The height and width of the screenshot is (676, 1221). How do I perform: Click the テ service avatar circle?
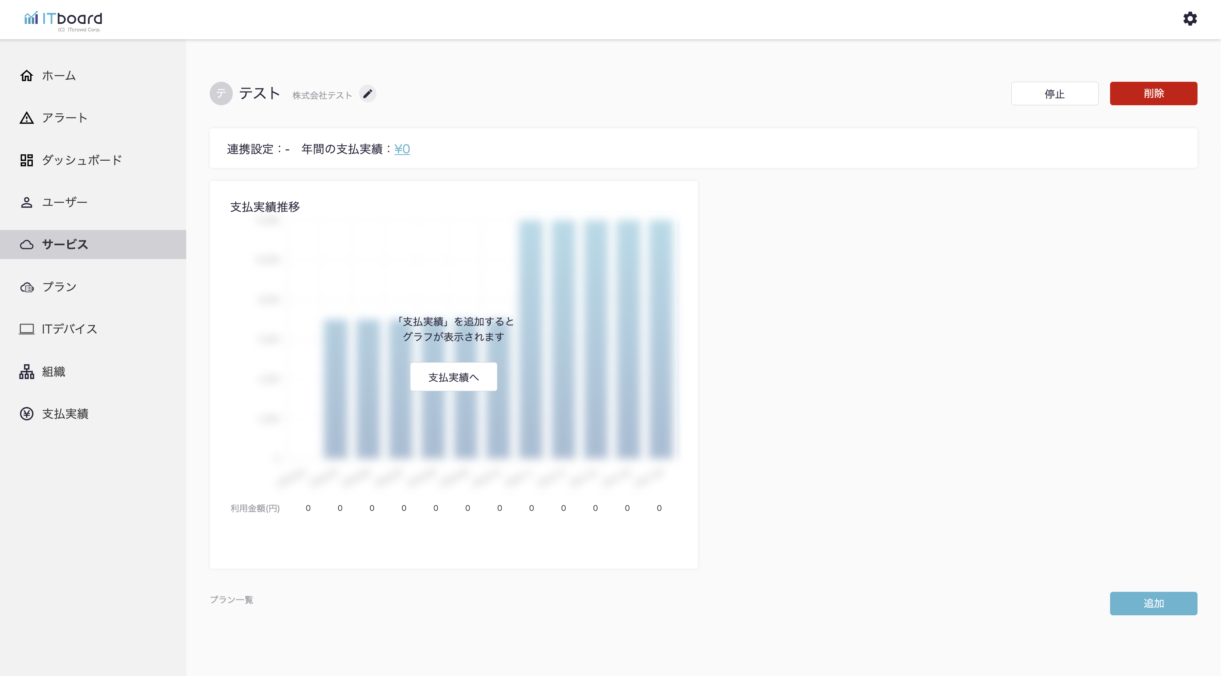pos(221,94)
